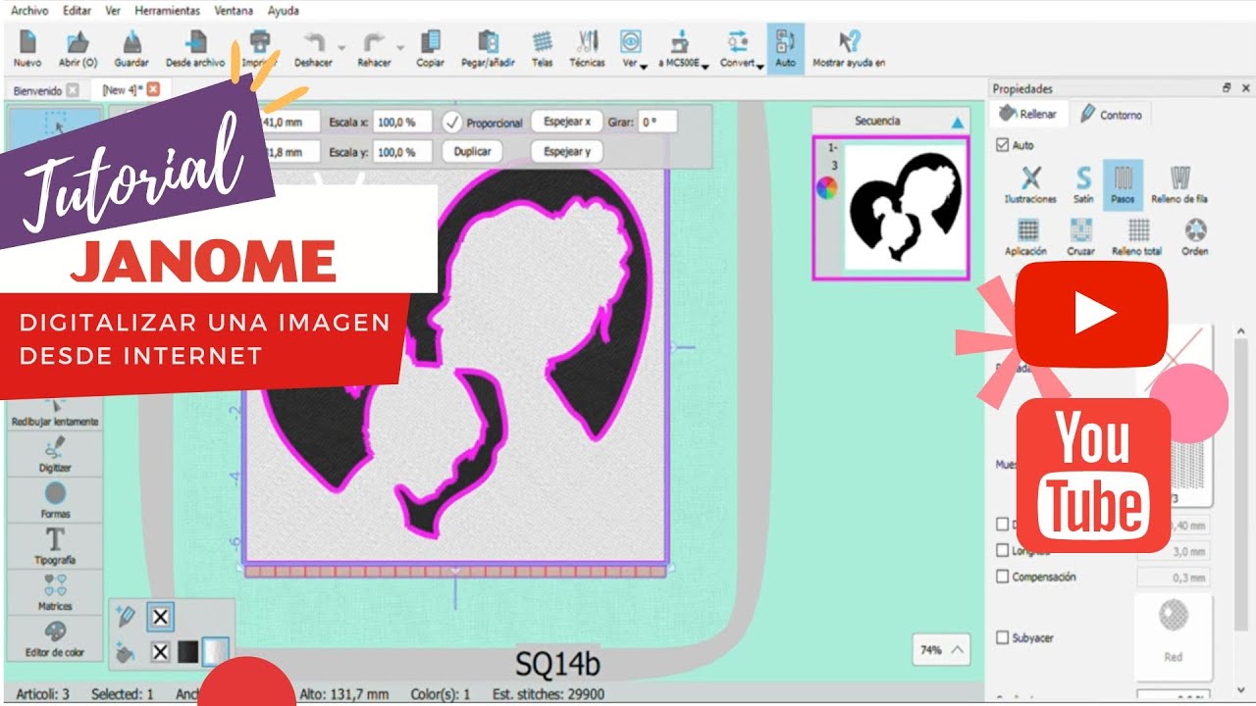Select the Digitizer tool

(x=55, y=454)
